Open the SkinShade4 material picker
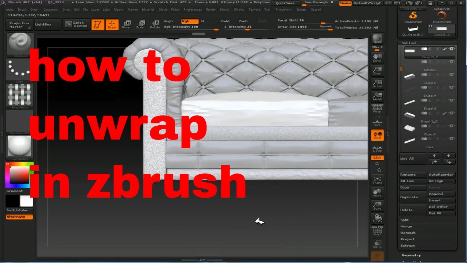The height and width of the screenshot is (263, 467). coord(20,148)
